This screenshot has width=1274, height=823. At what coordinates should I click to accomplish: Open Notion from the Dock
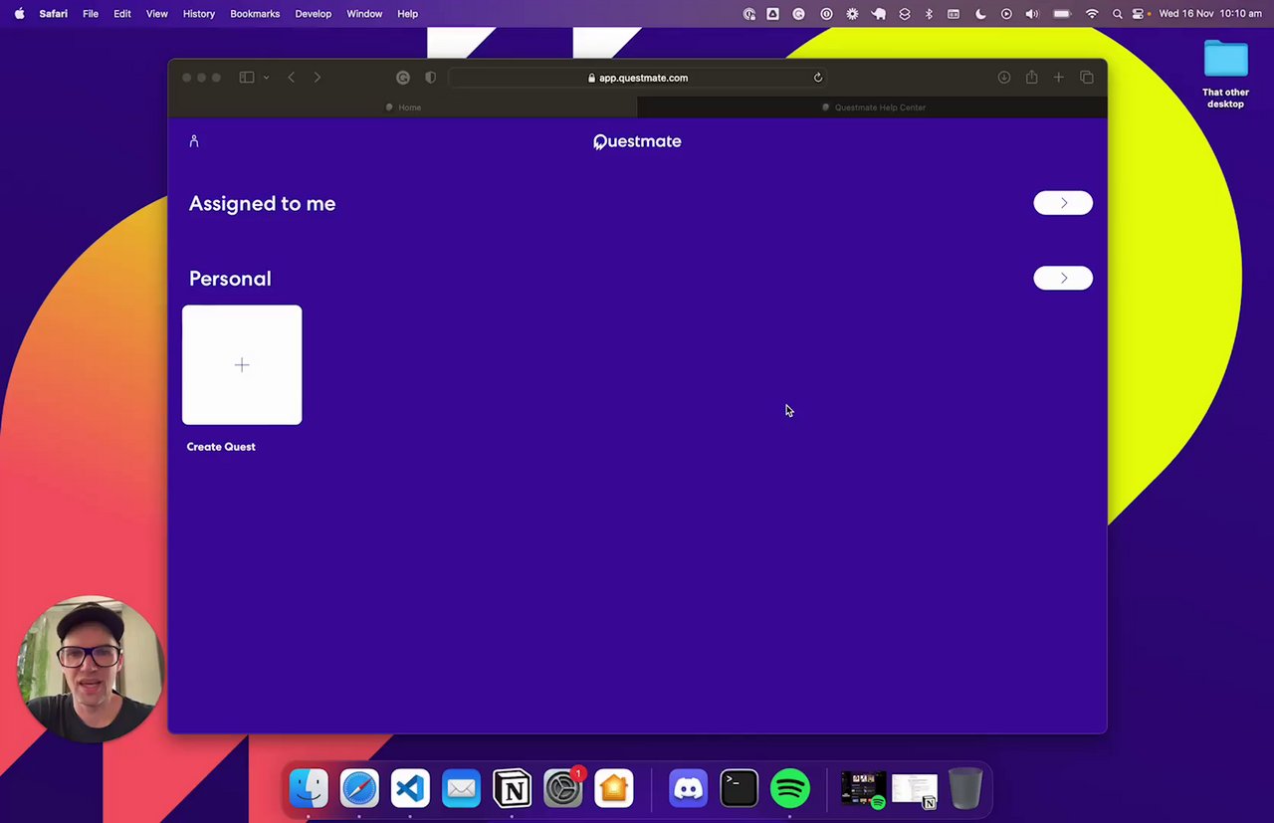(x=513, y=789)
